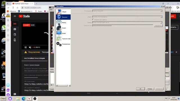Pause the live stream preview
This screenshot has width=180, height=101.
(26, 47)
